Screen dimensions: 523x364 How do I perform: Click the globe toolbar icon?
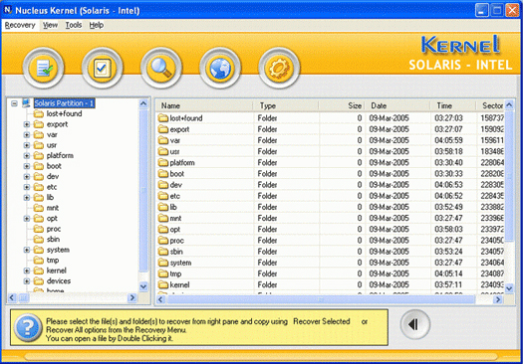point(220,68)
